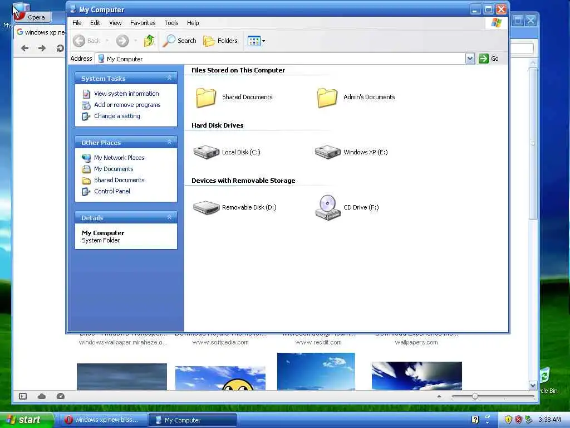Adjust the Opera zoom slider
This screenshot has height=428, width=570.
pyautogui.click(x=475, y=396)
